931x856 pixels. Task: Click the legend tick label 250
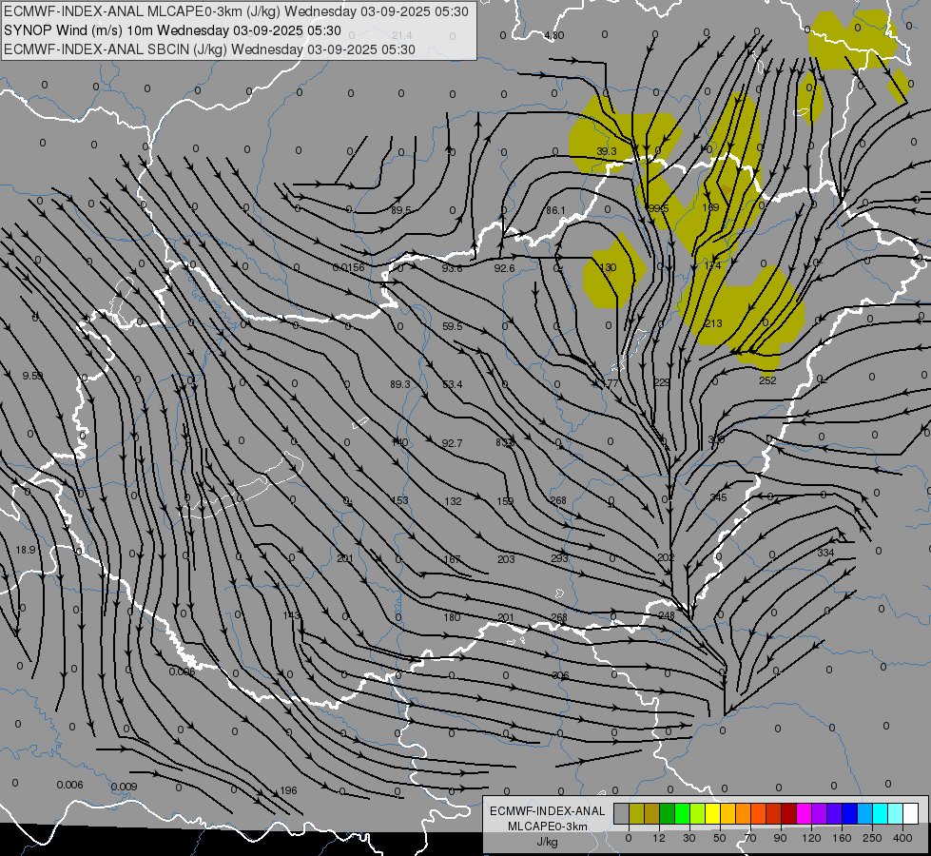tap(872, 838)
